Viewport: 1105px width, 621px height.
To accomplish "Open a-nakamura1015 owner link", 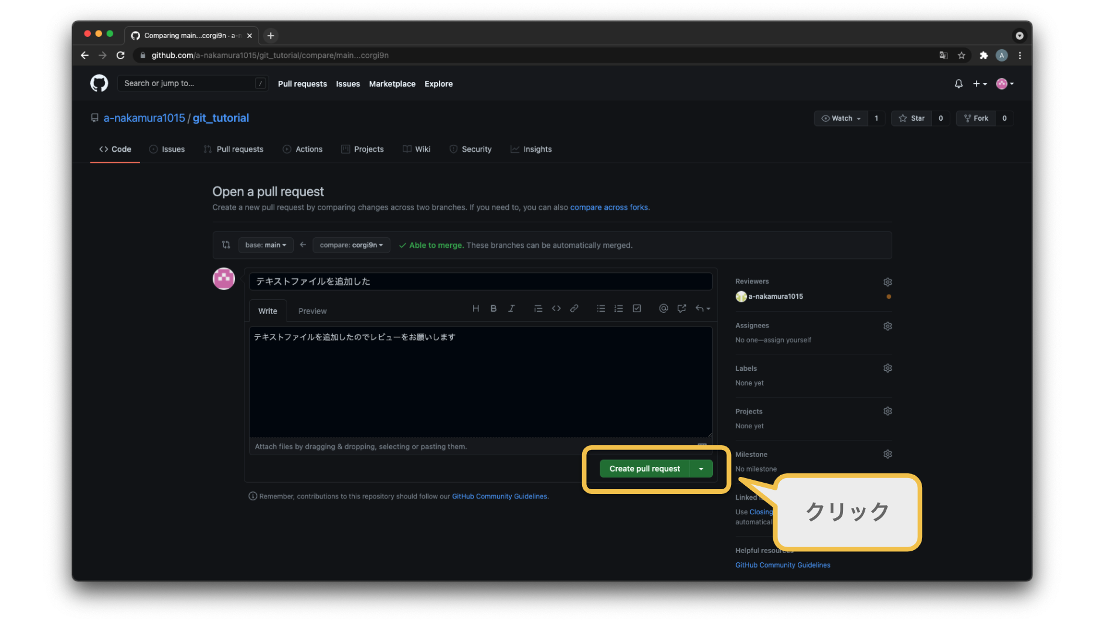I will point(144,118).
